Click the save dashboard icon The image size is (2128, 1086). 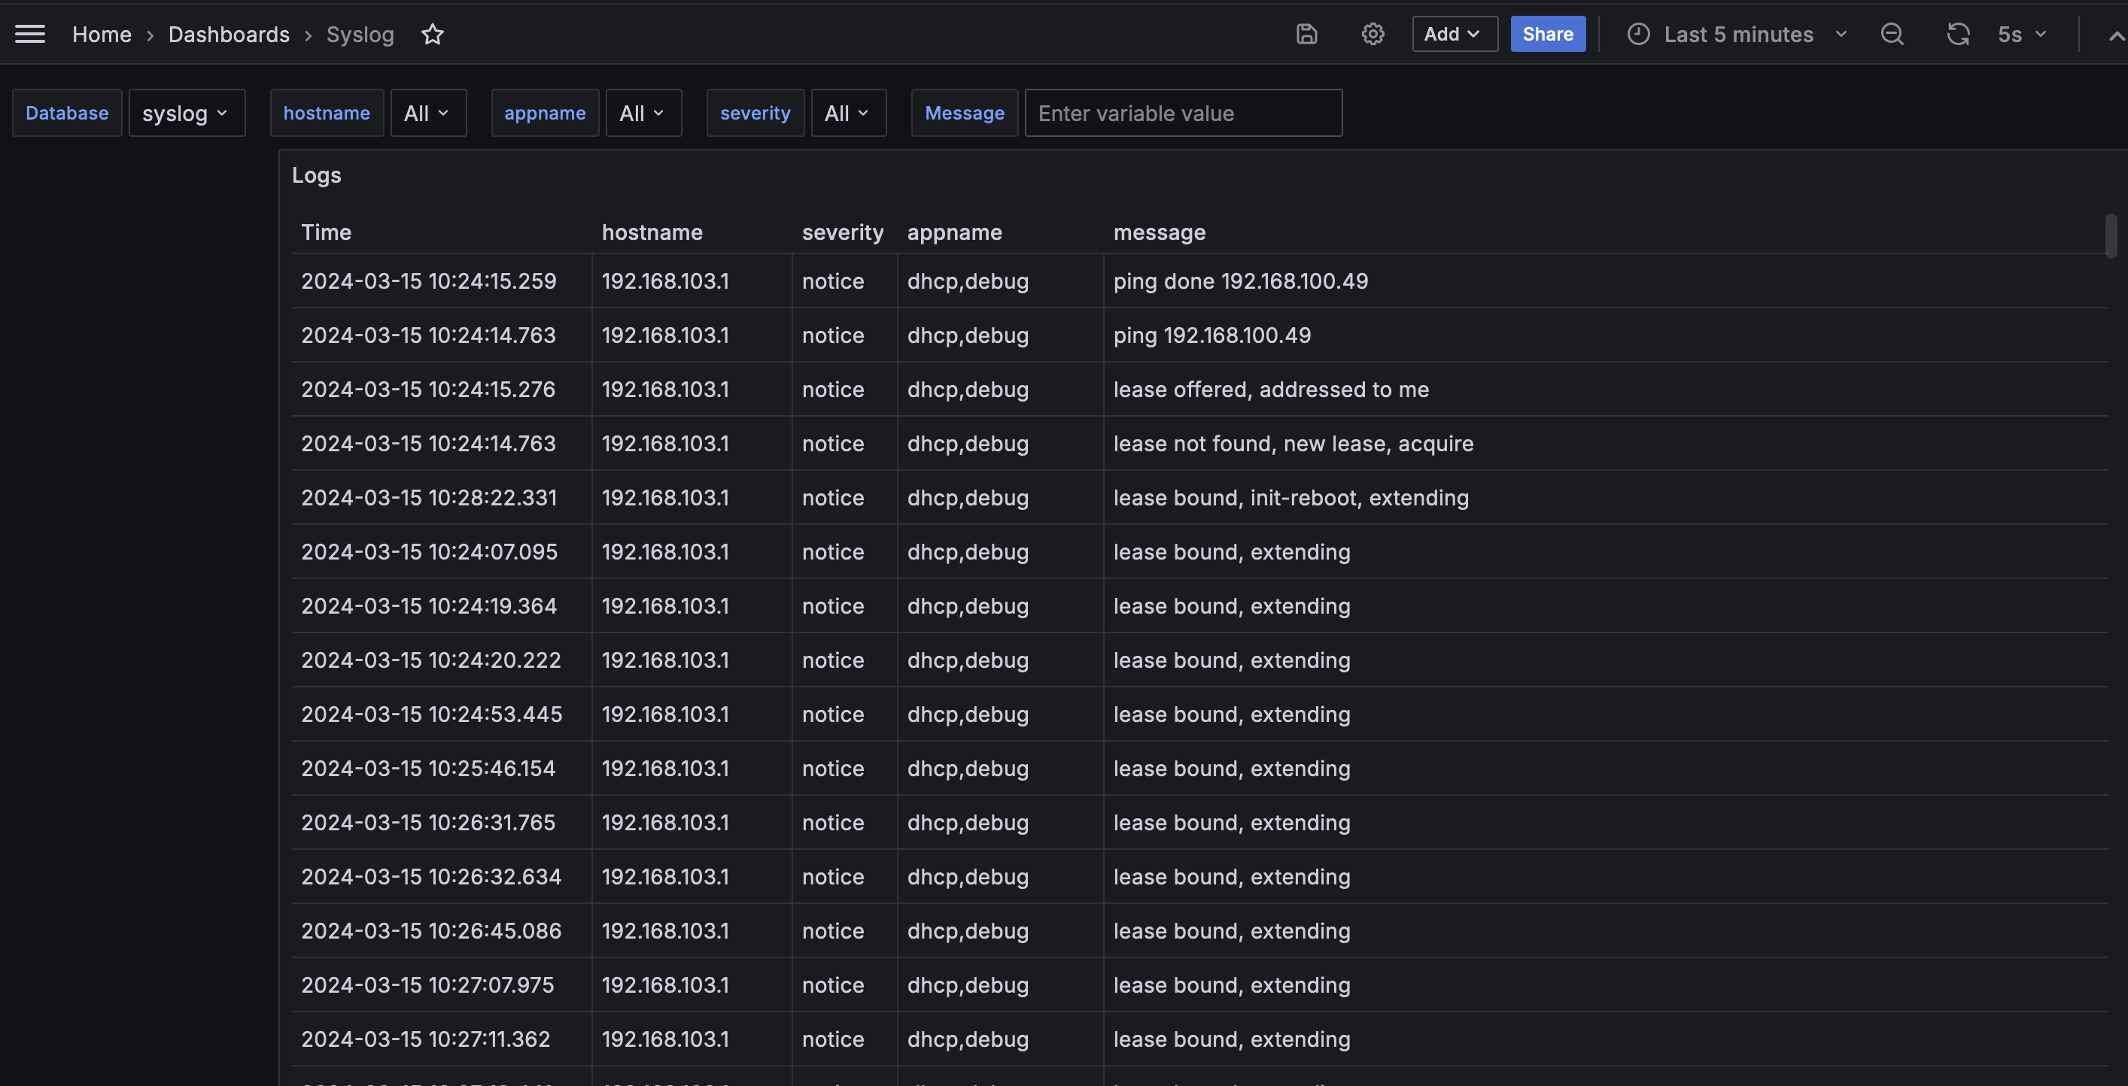coord(1306,34)
